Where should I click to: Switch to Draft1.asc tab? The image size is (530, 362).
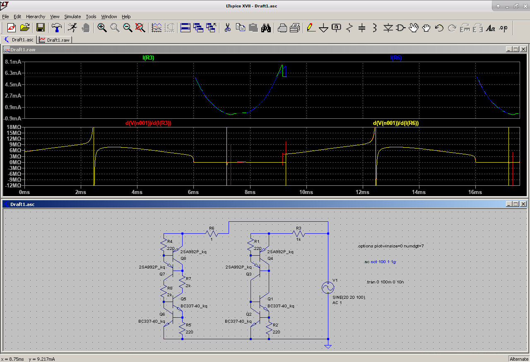click(19, 40)
